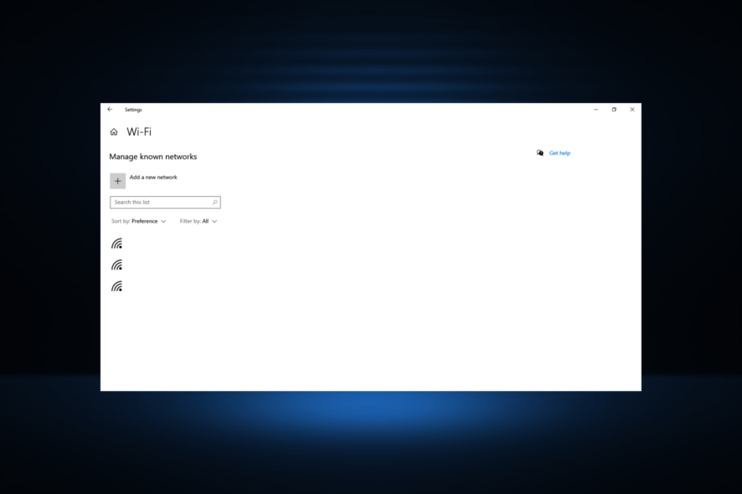Expand the chevron next to Preference
This screenshot has width=742, height=494.
pos(163,221)
